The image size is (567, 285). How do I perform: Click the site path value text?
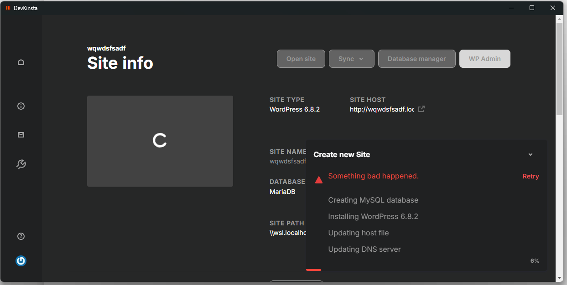click(287, 233)
